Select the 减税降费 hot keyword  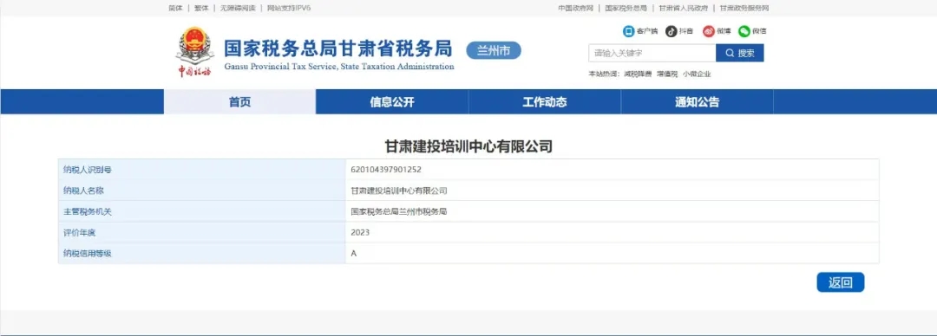[638, 74]
